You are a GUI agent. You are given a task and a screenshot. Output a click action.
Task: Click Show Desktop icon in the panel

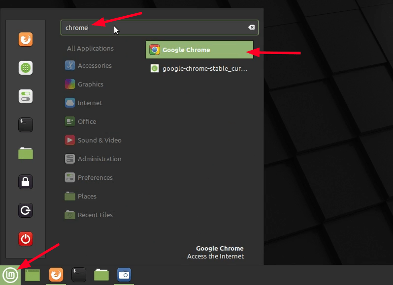[x=33, y=275]
